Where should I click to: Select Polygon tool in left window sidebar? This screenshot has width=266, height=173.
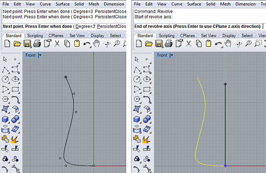coord(5,99)
